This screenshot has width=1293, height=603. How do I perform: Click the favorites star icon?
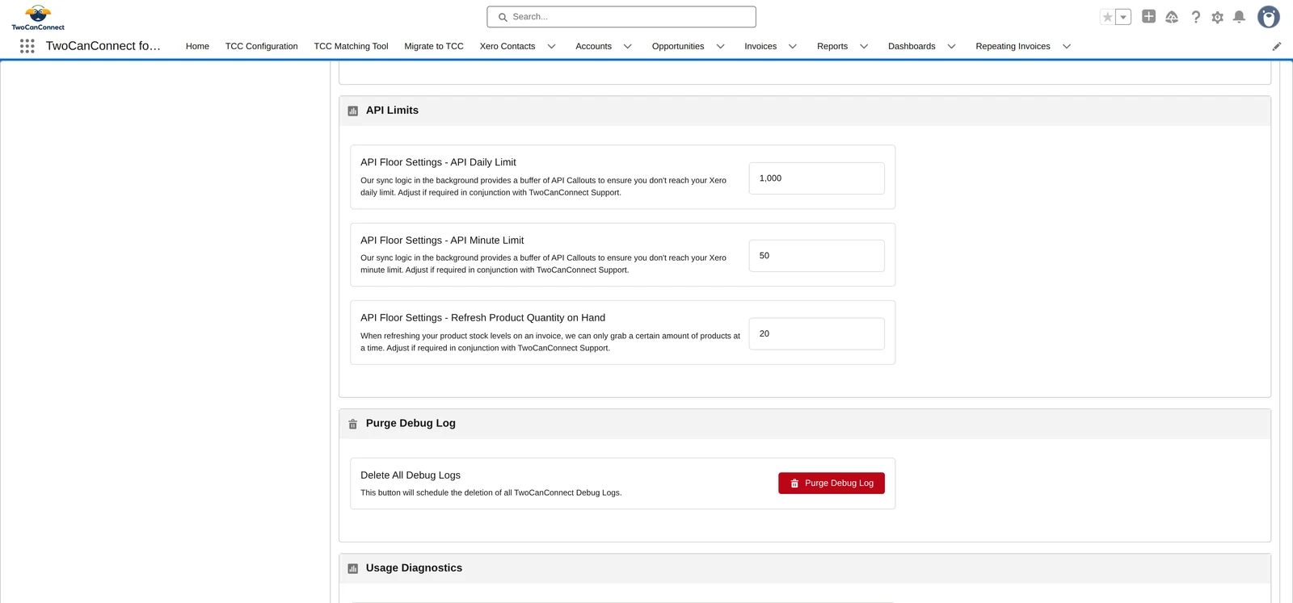(1108, 17)
